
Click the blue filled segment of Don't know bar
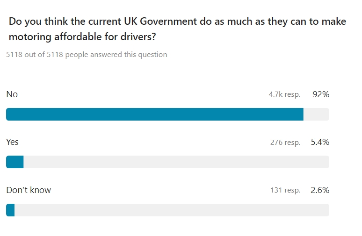click(x=10, y=210)
